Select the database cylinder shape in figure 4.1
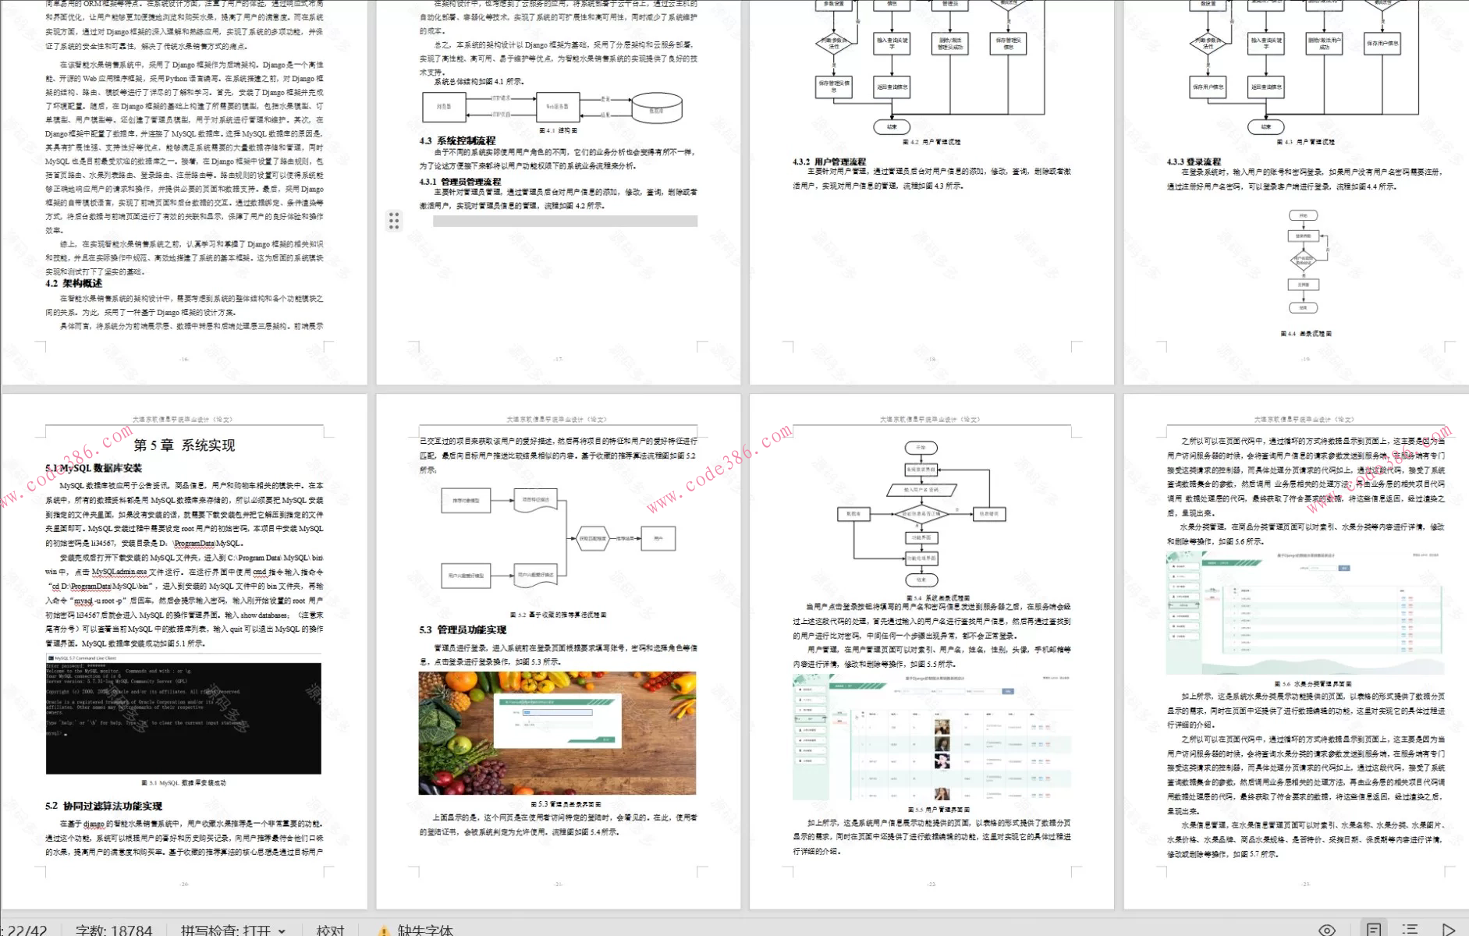 pos(656,108)
